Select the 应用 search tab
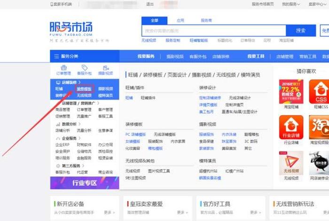Screen dimensions: 329x221 (x=180, y=21)
